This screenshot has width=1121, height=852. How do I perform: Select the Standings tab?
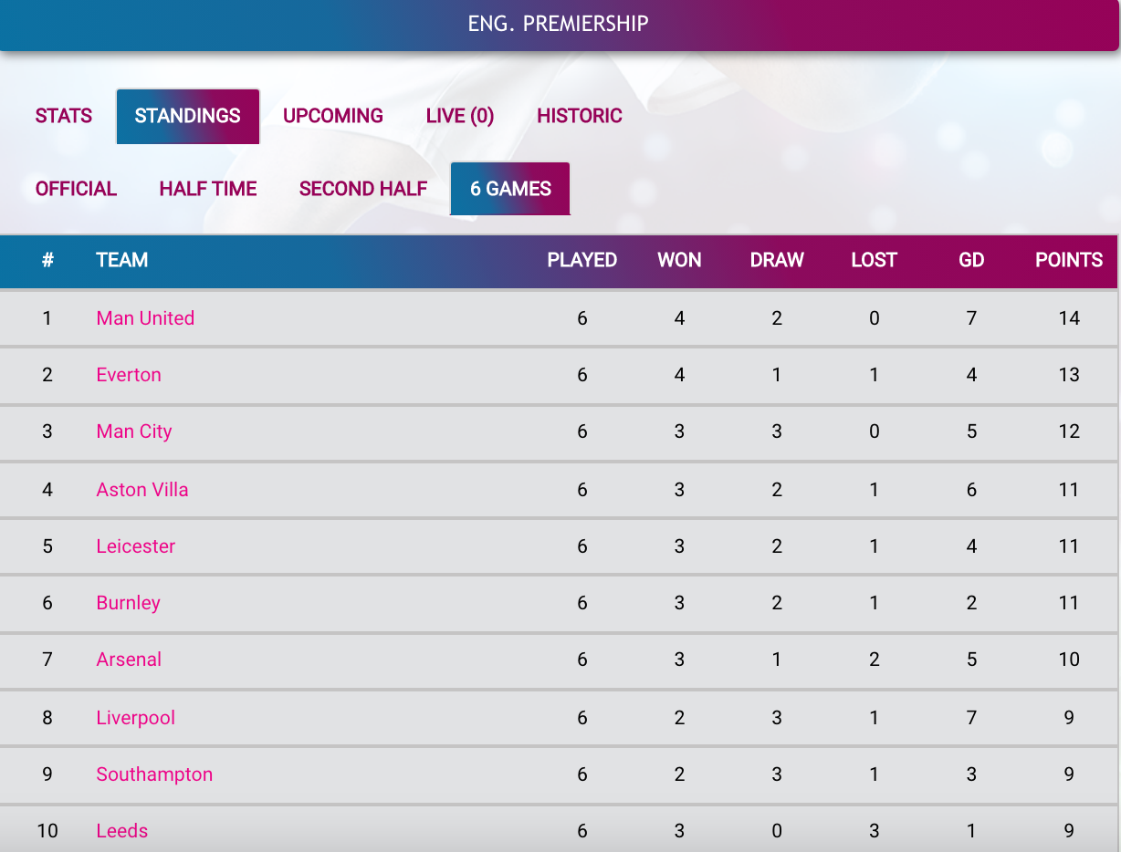(188, 116)
